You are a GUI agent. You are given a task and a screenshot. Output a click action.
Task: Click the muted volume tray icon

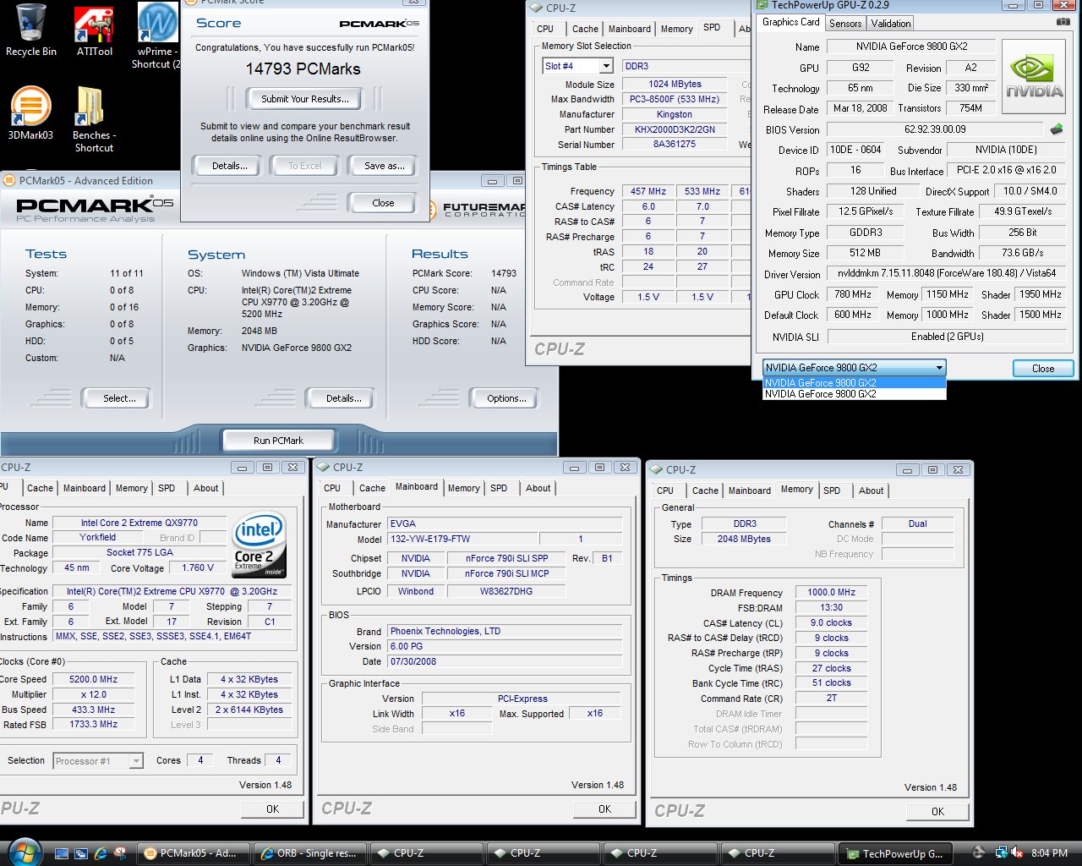coord(1017,853)
